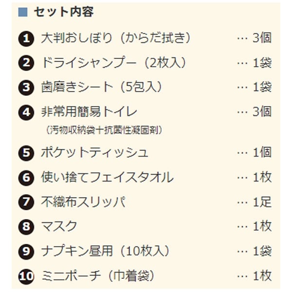Viewport: 292px width, 292px height.
Task: Click the number 9 circle icon
Action: [x=27, y=252]
